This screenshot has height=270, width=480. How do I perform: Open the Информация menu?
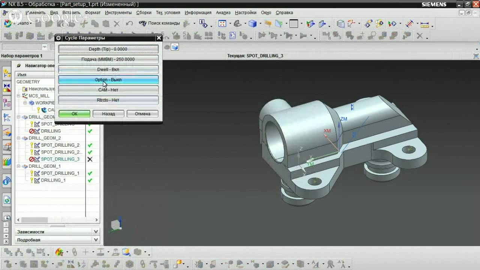tap(198, 12)
